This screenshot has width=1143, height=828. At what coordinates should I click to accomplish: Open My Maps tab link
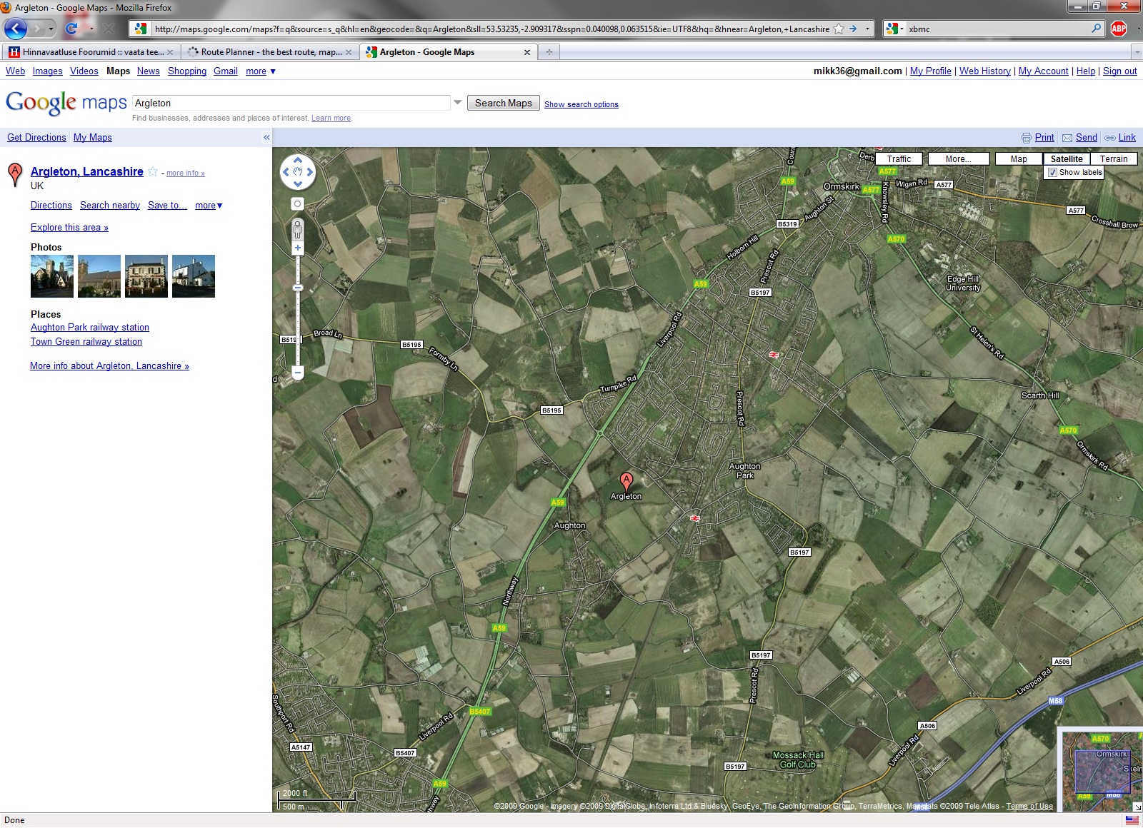[x=93, y=138]
